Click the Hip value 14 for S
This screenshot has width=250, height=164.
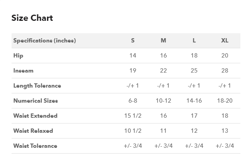[x=133, y=56]
